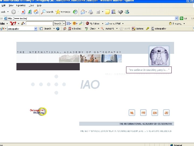Click the footer text at page bottom
The width and height of the screenshot is (194, 146).
[x=126, y=131]
